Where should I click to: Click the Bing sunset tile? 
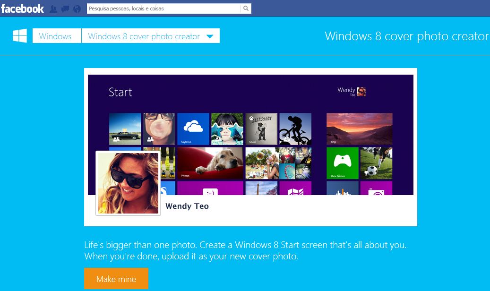click(360, 129)
